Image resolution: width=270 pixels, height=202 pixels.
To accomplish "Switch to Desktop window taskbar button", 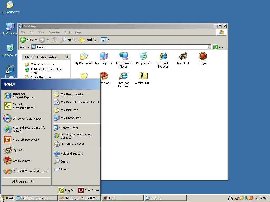I will pos(165,198).
